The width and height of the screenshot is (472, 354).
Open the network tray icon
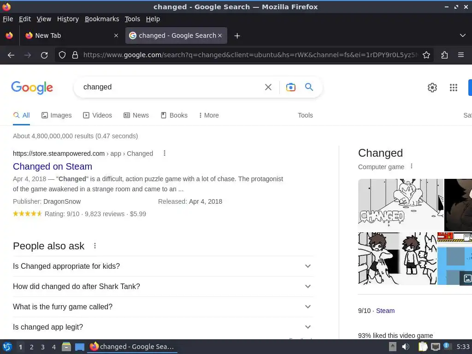coord(435,347)
